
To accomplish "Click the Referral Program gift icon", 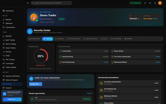I will 4,80.
